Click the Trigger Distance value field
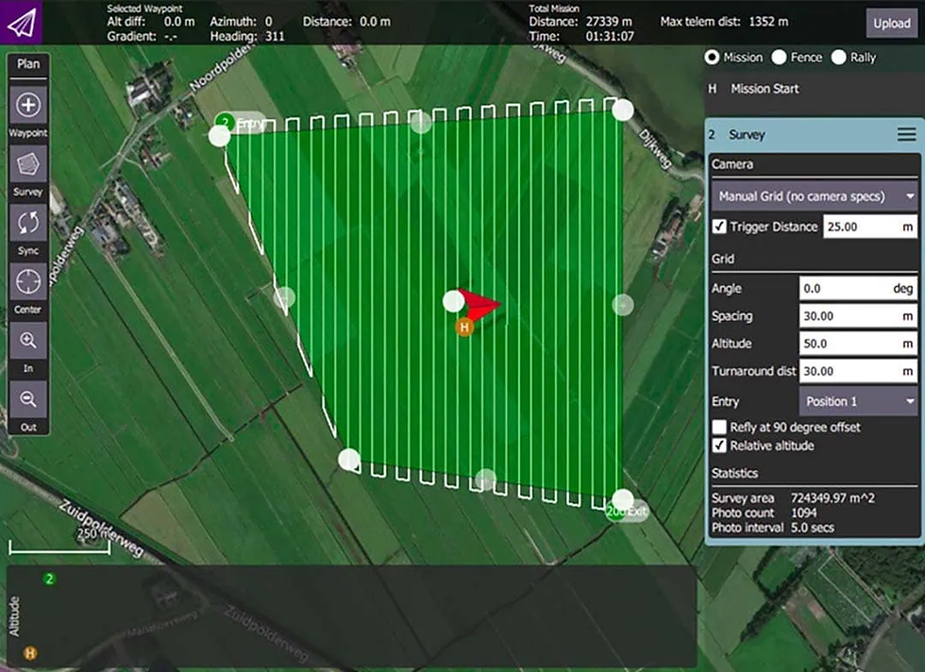Image resolution: width=925 pixels, height=672 pixels. click(870, 227)
